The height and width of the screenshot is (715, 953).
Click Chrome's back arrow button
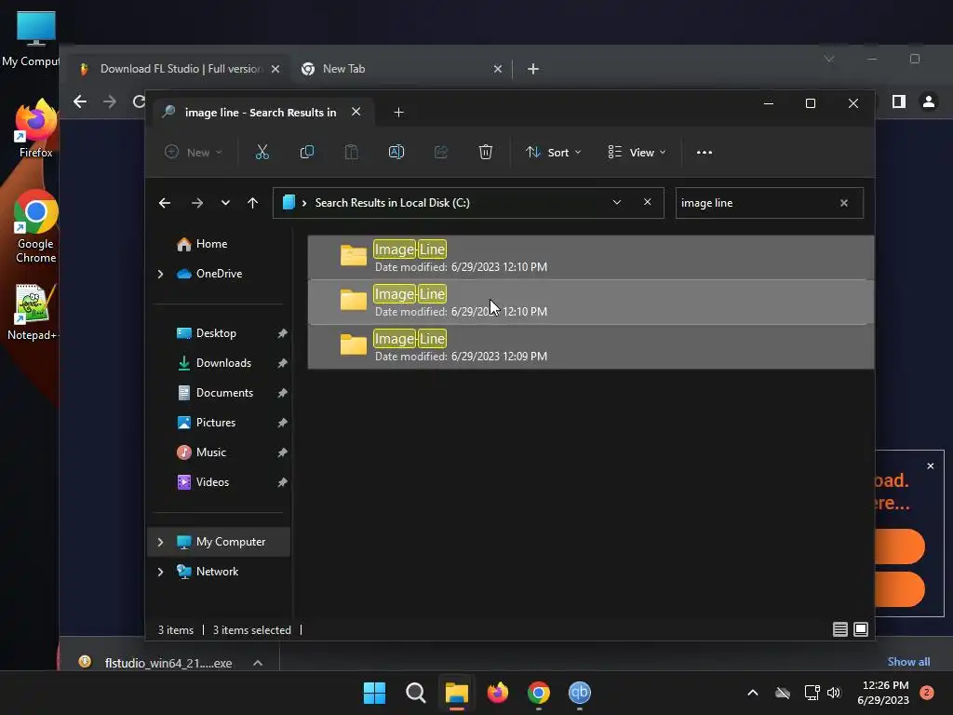point(80,101)
